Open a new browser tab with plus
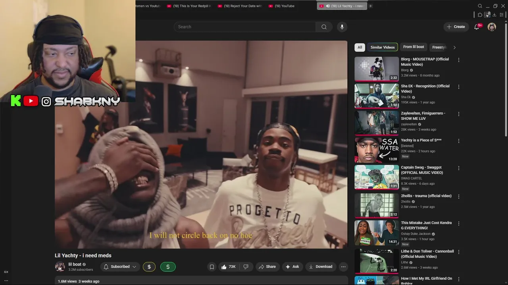 click(x=370, y=6)
